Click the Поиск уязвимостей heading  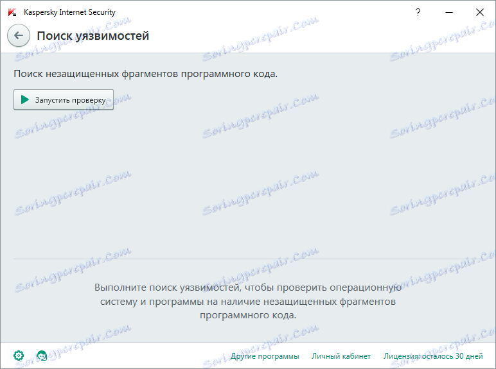(x=93, y=36)
